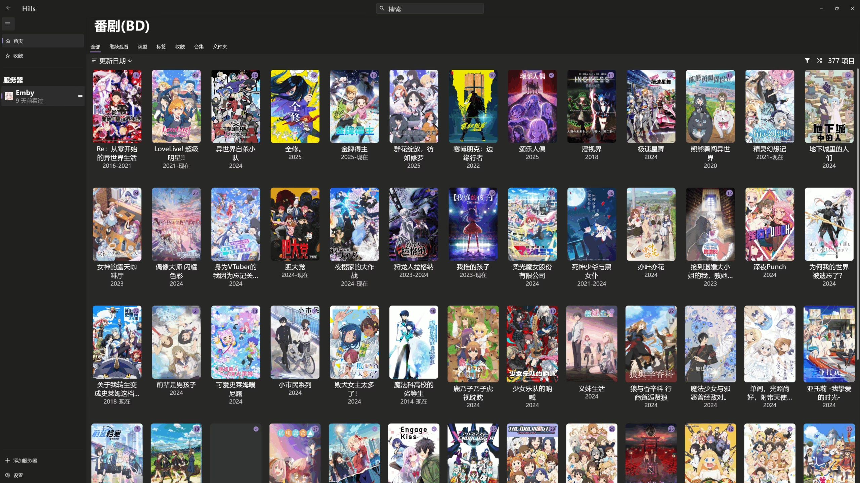Open the 合集 tab
The height and width of the screenshot is (483, 860).
[x=199, y=47]
